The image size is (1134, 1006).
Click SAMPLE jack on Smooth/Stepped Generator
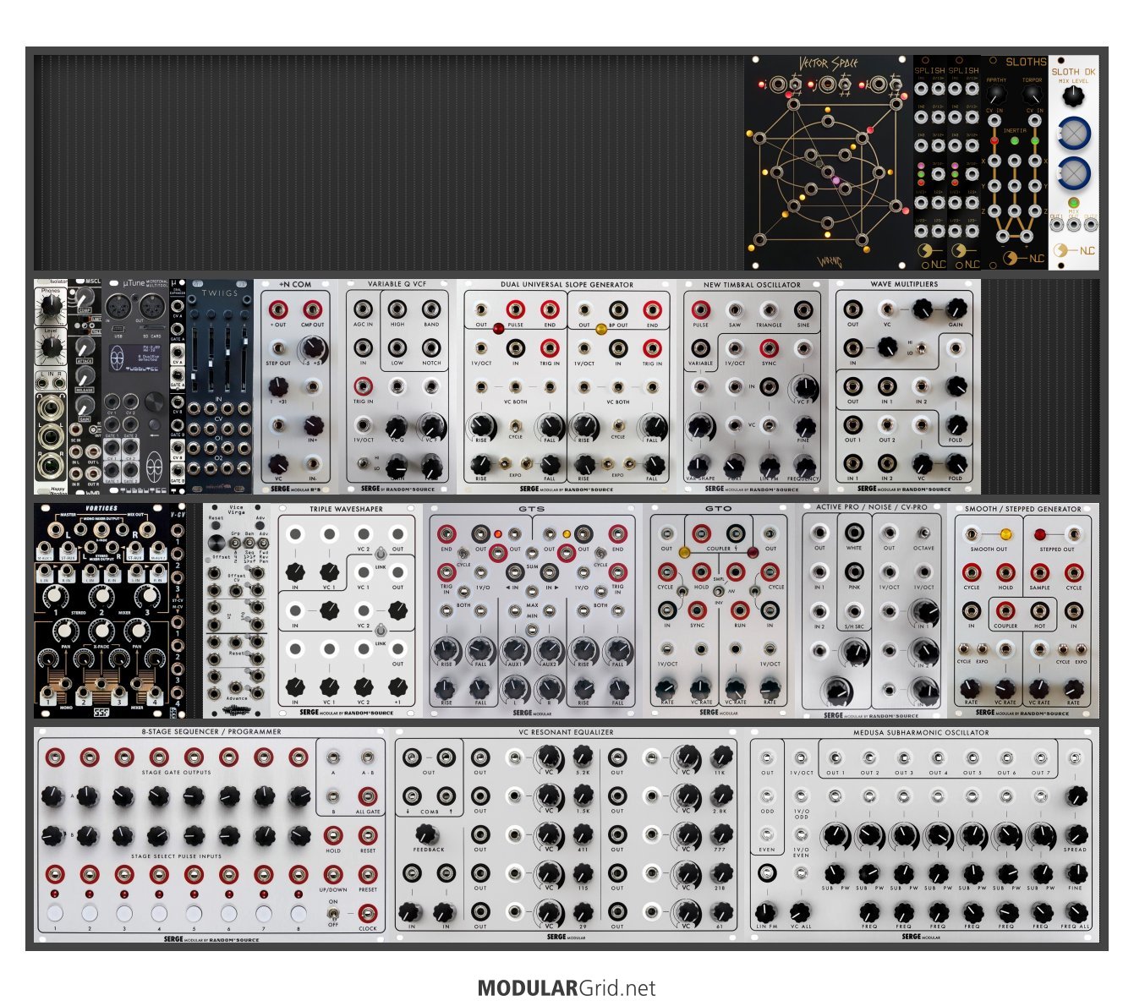point(1039,572)
